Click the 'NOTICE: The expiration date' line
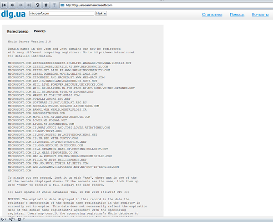 click(69, 199)
